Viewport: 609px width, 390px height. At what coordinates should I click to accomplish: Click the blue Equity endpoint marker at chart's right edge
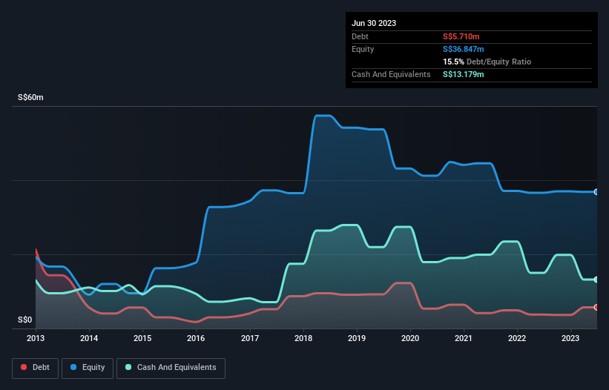click(x=596, y=192)
